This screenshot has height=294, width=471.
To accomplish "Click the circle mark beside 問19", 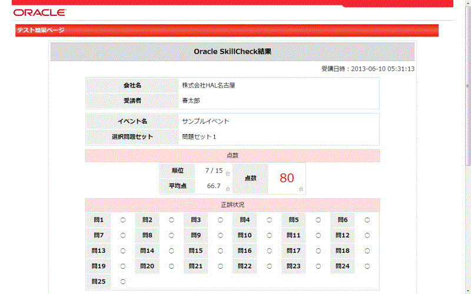I will point(123,266).
